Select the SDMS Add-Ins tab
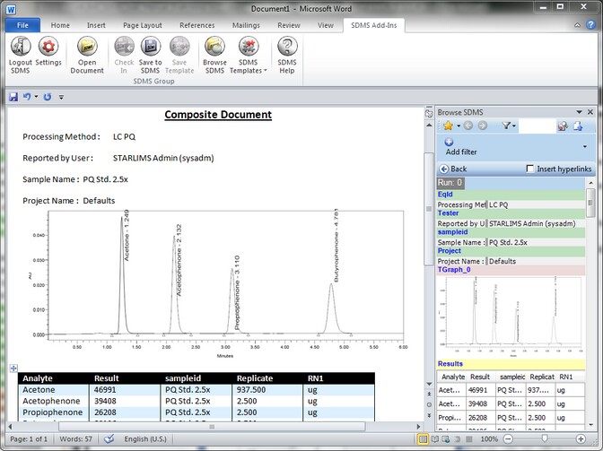The width and height of the screenshot is (603, 451). (374, 25)
